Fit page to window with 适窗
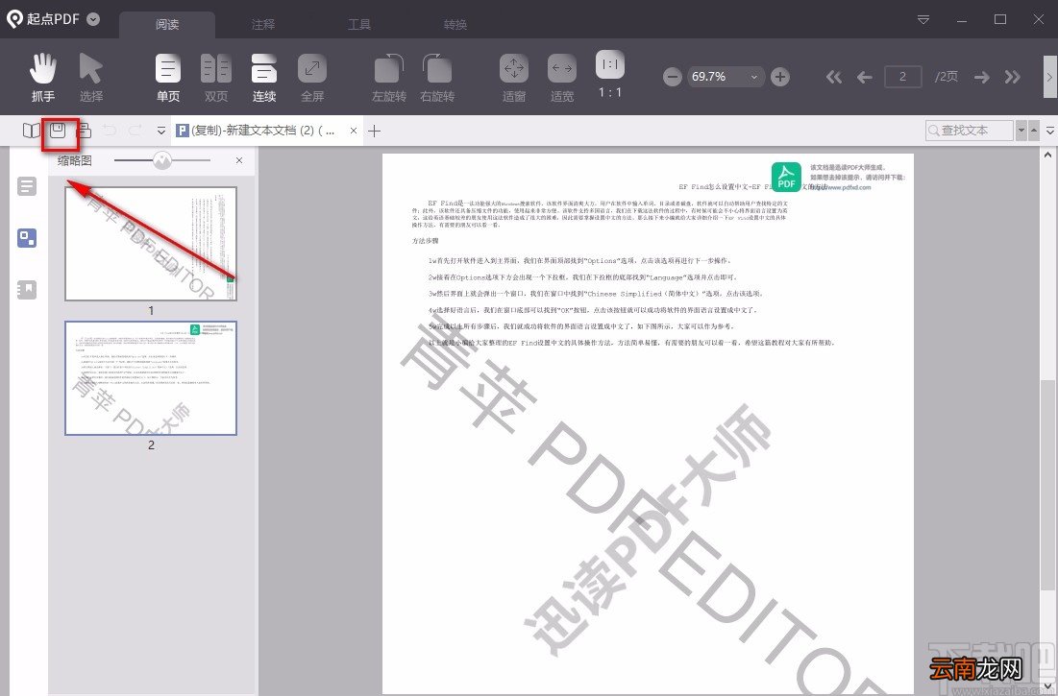This screenshot has height=696, width=1058. (513, 77)
